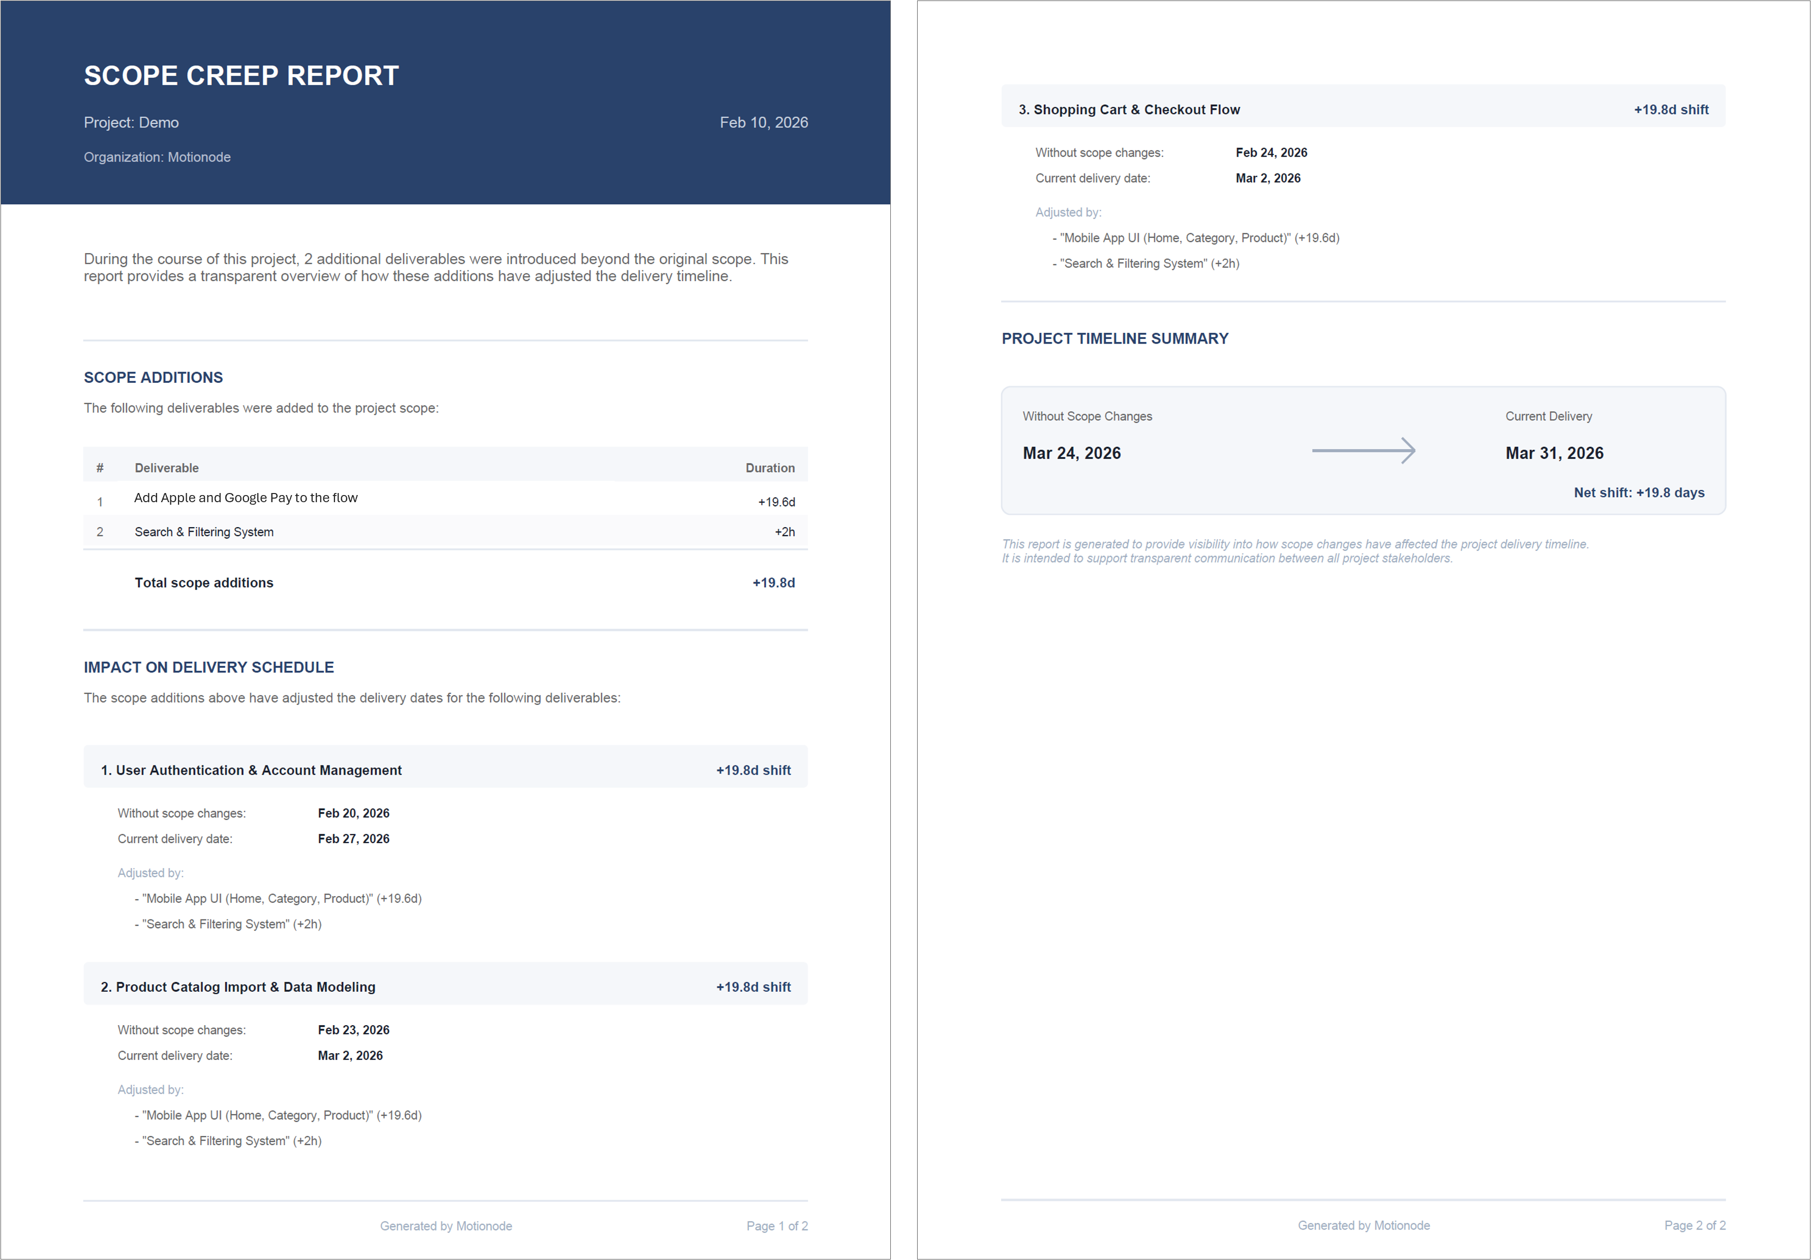Select the +19.8d shift badge on section 1
This screenshot has width=1811, height=1260.
click(753, 770)
